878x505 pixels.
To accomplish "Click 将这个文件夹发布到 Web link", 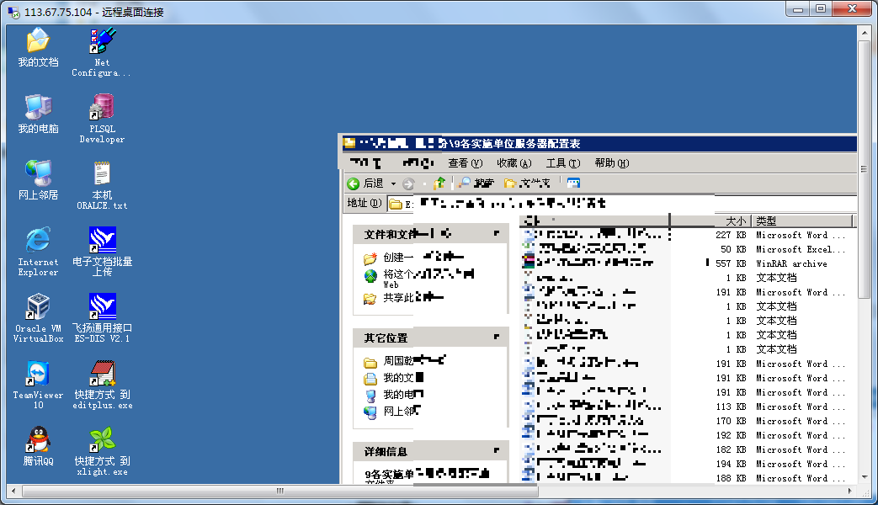I will point(418,279).
